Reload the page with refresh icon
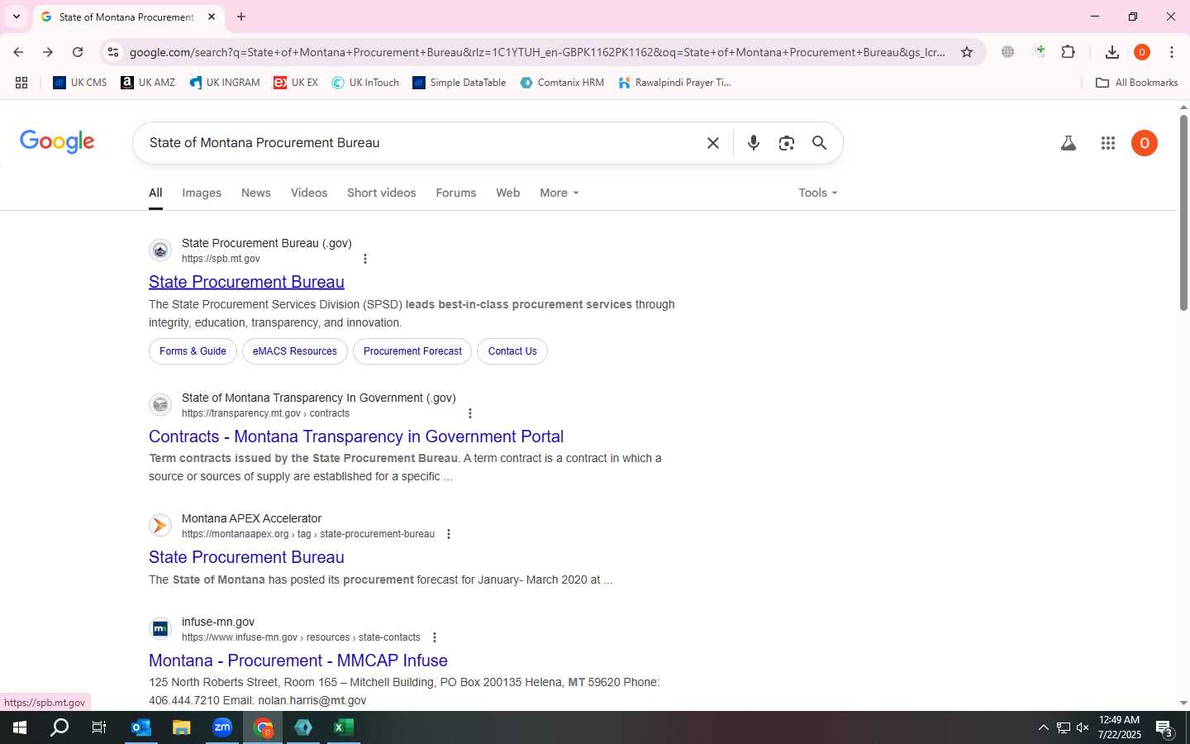 click(x=78, y=52)
